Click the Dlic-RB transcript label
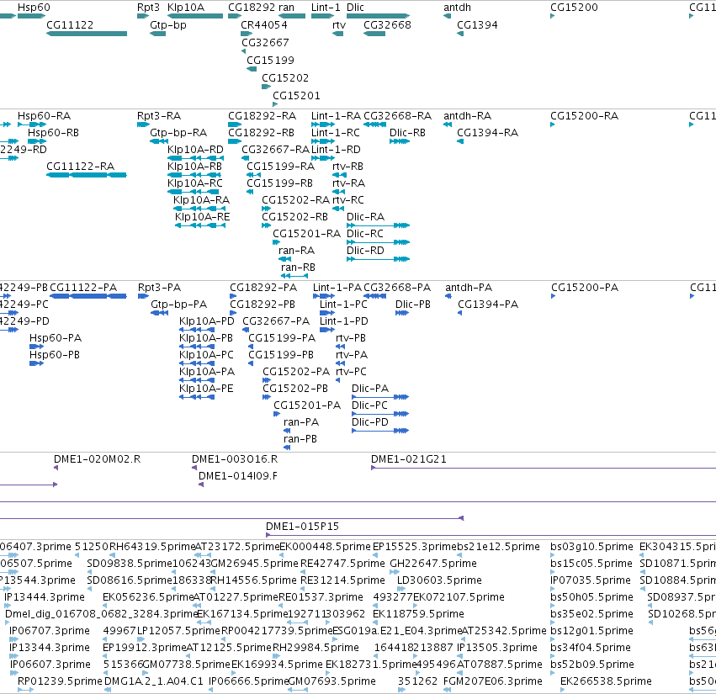Image resolution: width=716 pixels, height=694 pixels. 407,132
